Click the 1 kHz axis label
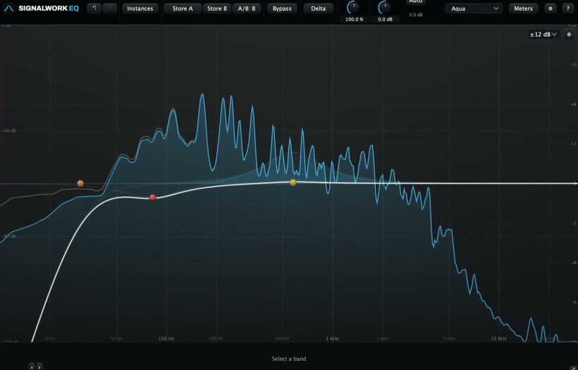The width and height of the screenshot is (578, 370). pos(332,338)
